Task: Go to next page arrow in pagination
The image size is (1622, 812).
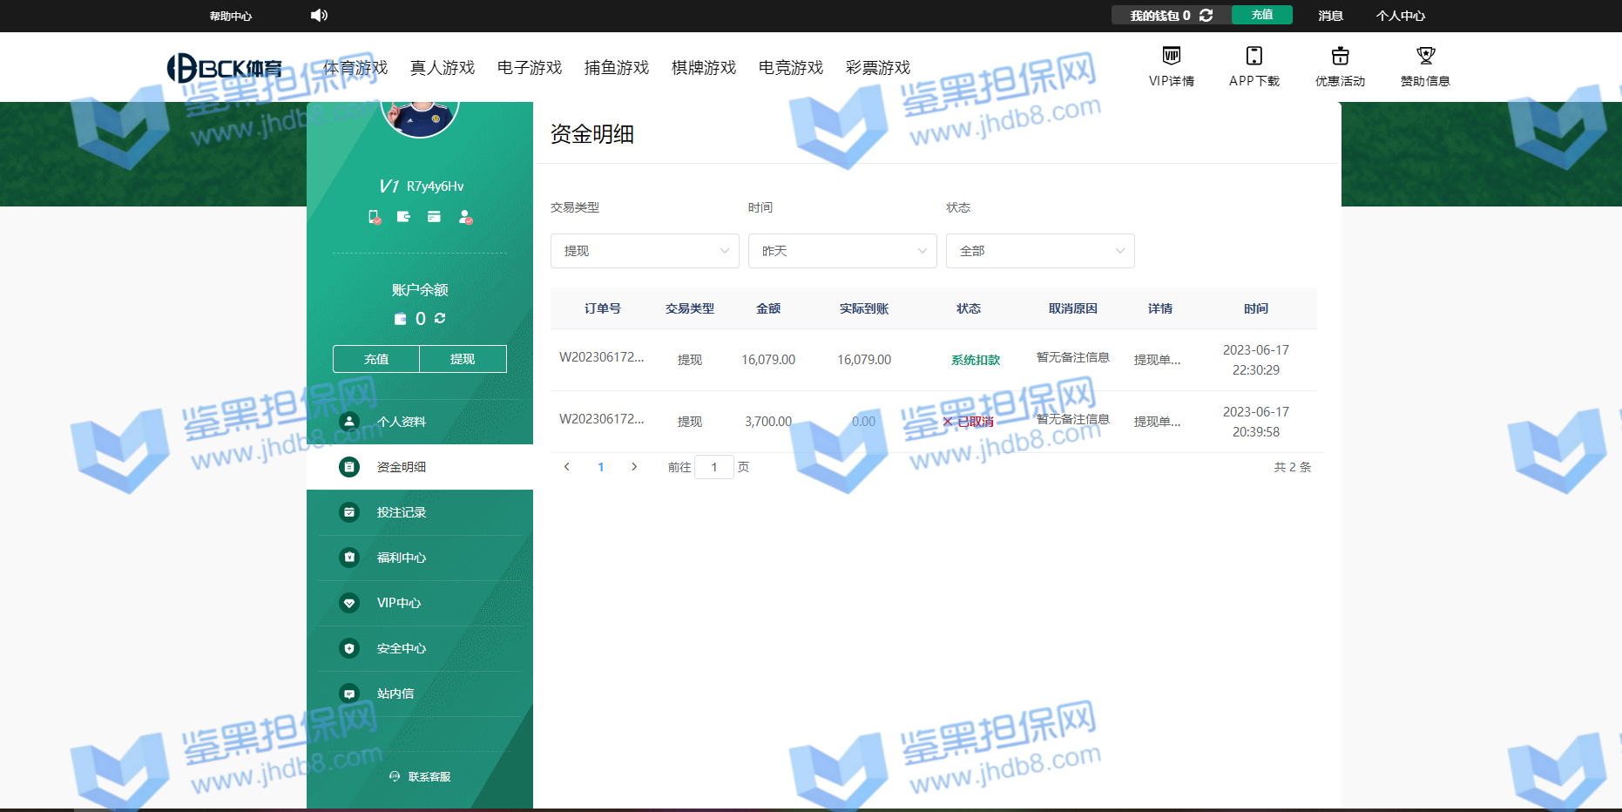Action: [634, 467]
